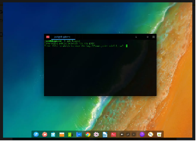196x141 pixels.
Task: Open Google Chrome from the dock
Action: pyautogui.click(x=88, y=135)
